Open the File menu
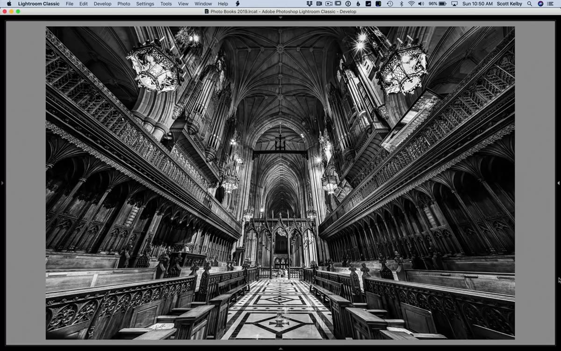 coord(69,4)
